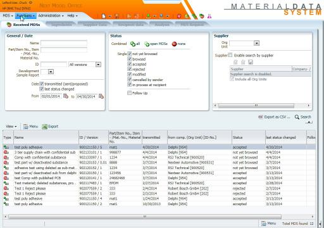324x228 pixels.
Task: Open the Development Sample Report dropdown
Action: tap(51, 72)
